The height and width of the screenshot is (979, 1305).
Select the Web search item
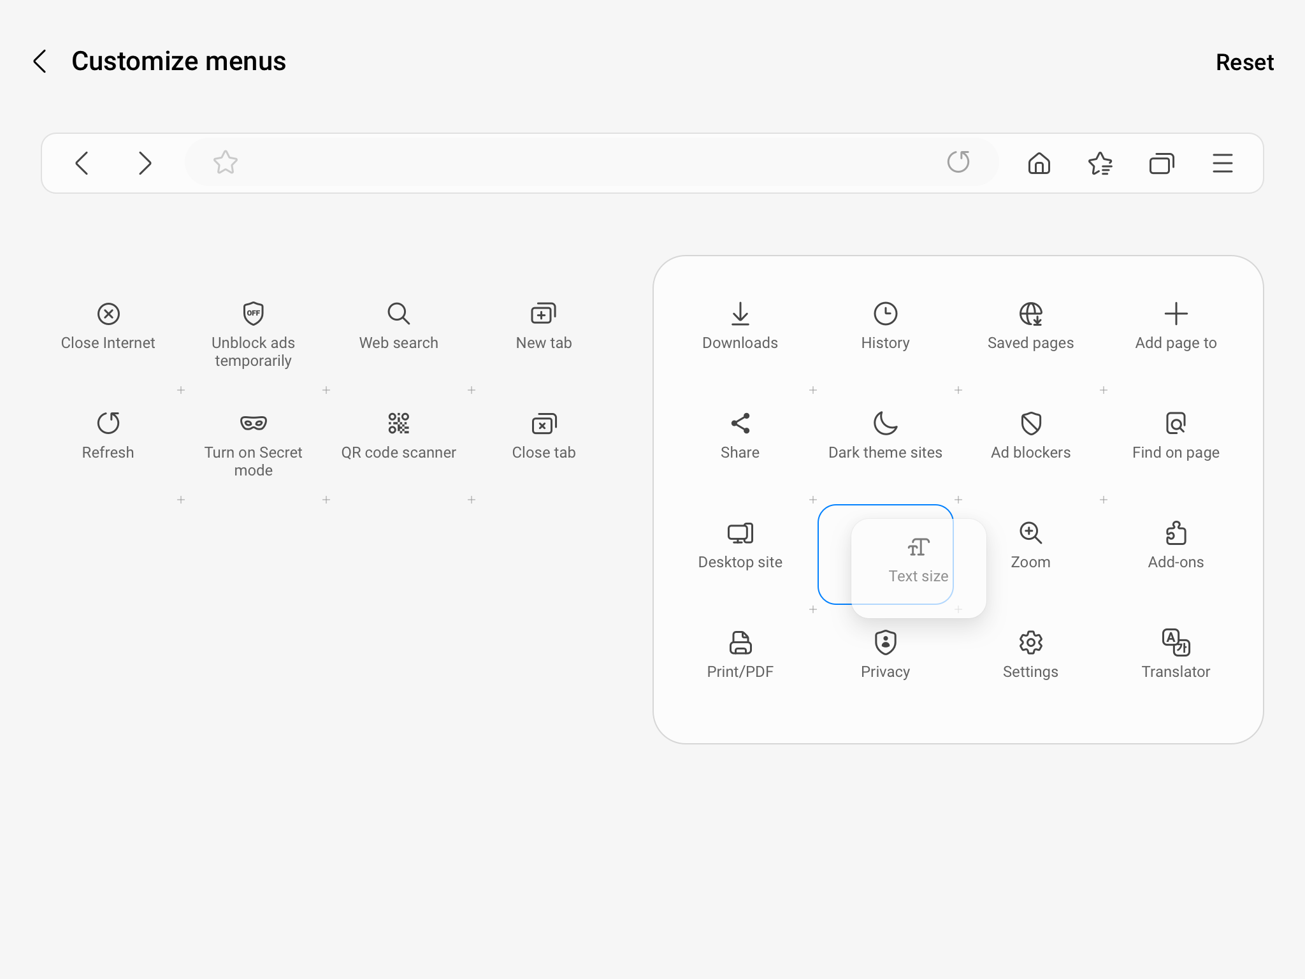click(x=399, y=327)
